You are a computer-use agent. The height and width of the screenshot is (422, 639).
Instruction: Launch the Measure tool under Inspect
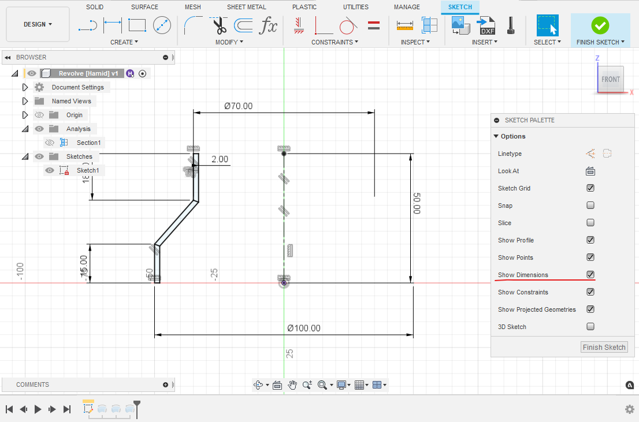tap(405, 25)
